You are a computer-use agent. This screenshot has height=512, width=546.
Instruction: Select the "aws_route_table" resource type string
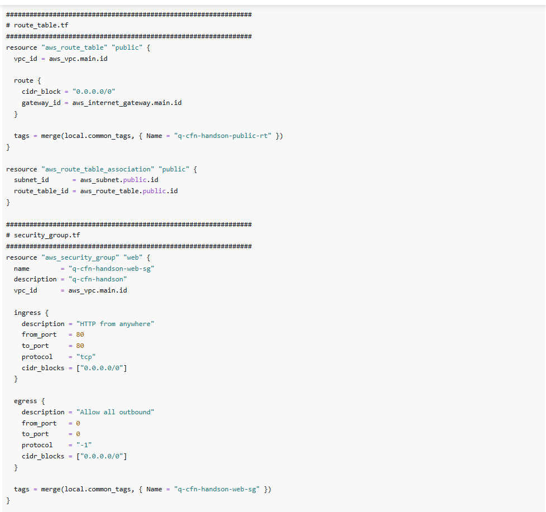pos(74,47)
